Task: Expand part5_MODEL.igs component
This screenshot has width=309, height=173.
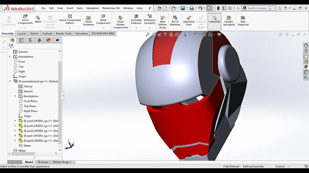Action: 15,126
